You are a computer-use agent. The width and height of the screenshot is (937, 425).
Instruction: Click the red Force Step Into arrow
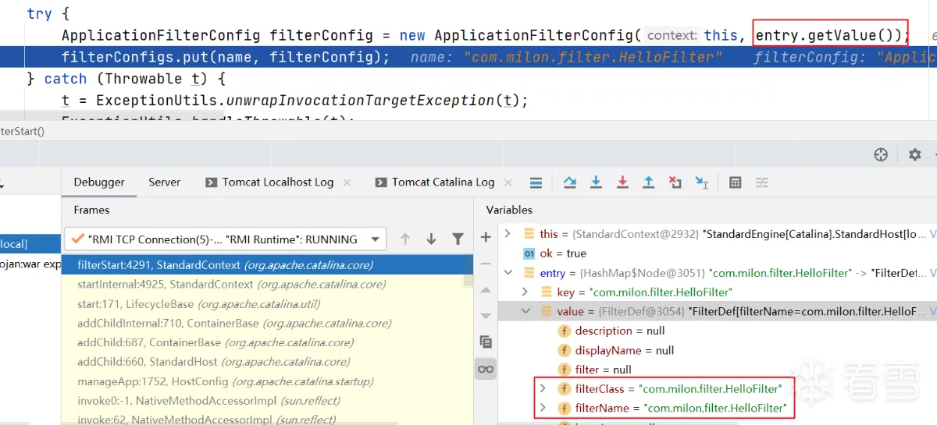(622, 182)
